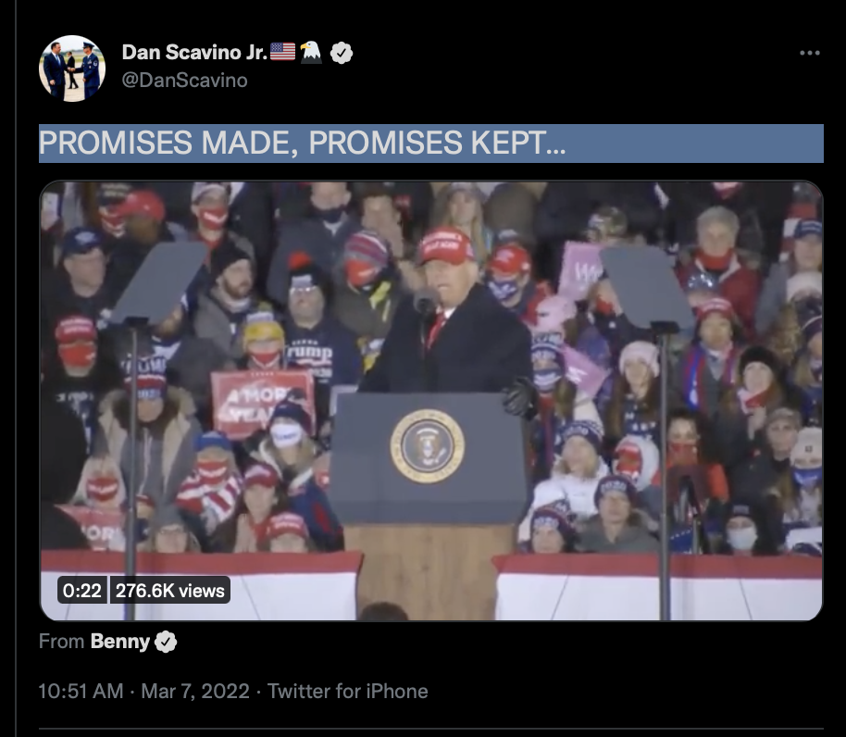Screen dimensions: 846x737
Task: Click the 276.6K views counter
Action: (x=170, y=590)
